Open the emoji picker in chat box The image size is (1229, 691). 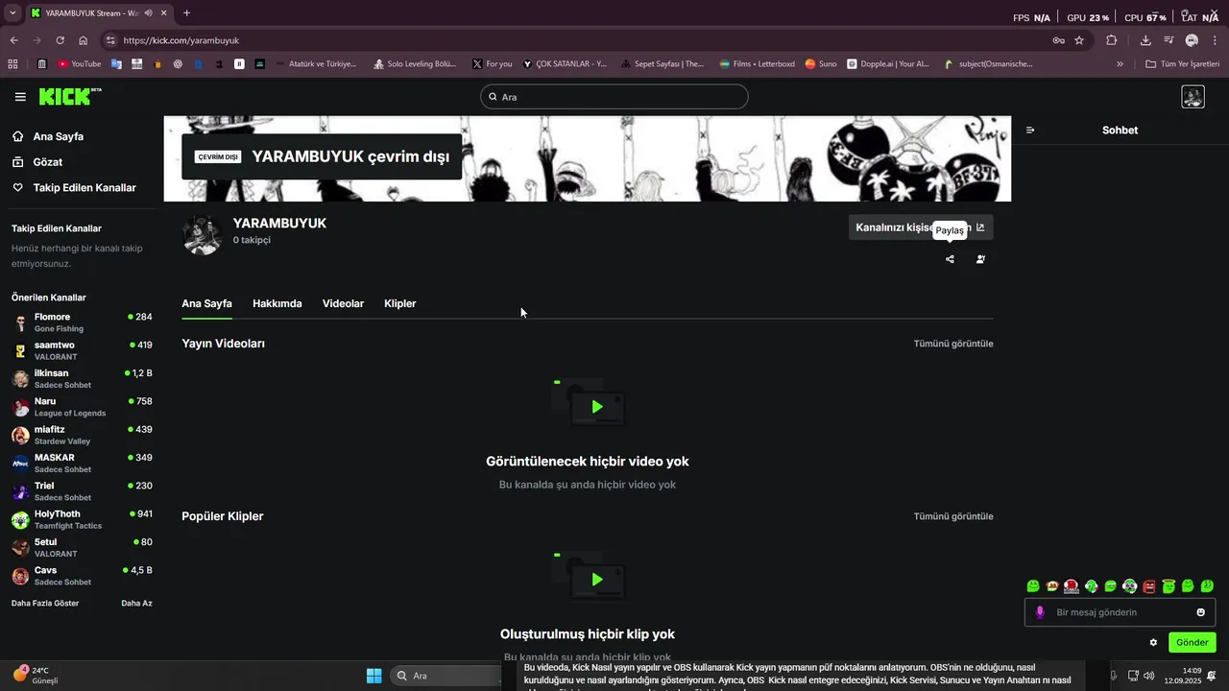click(1200, 612)
